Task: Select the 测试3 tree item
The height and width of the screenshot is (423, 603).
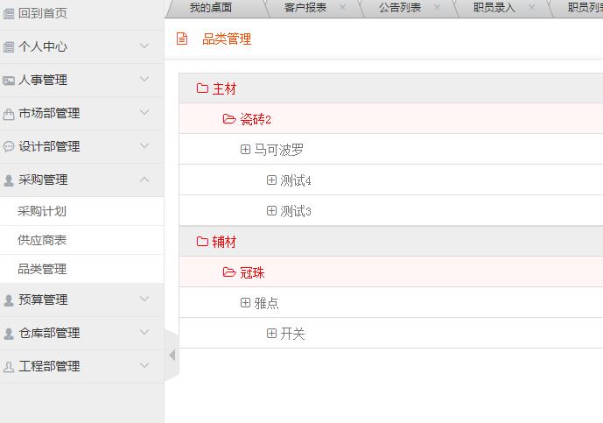Action: point(296,211)
